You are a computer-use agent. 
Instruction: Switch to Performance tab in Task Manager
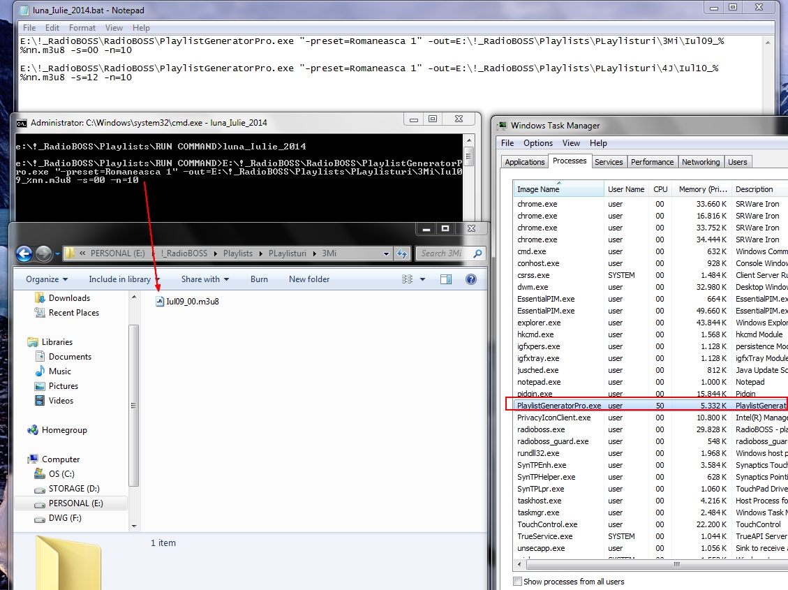652,162
